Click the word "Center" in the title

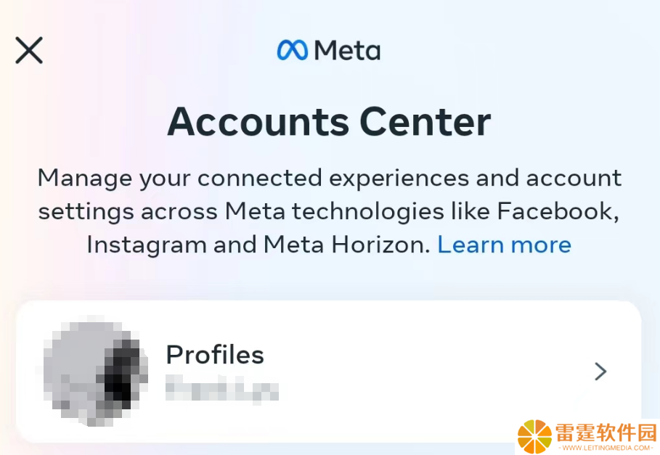pyautogui.click(x=425, y=121)
